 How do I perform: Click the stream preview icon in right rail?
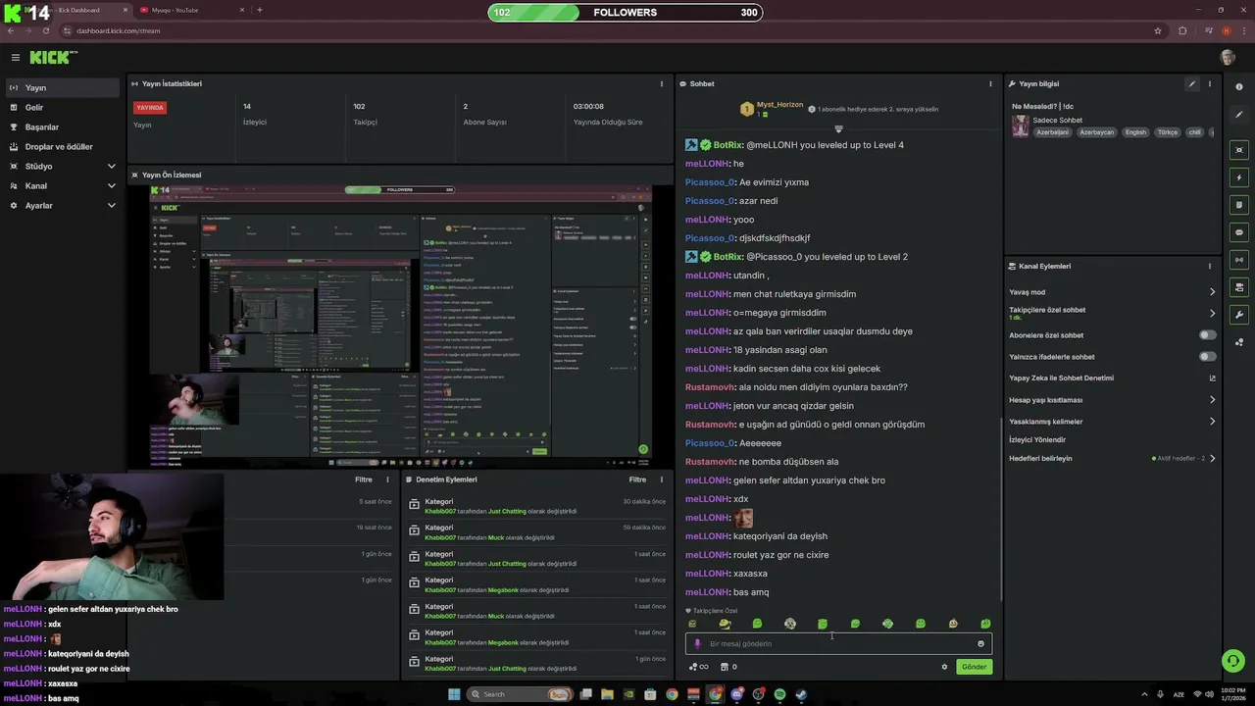coord(1239,150)
